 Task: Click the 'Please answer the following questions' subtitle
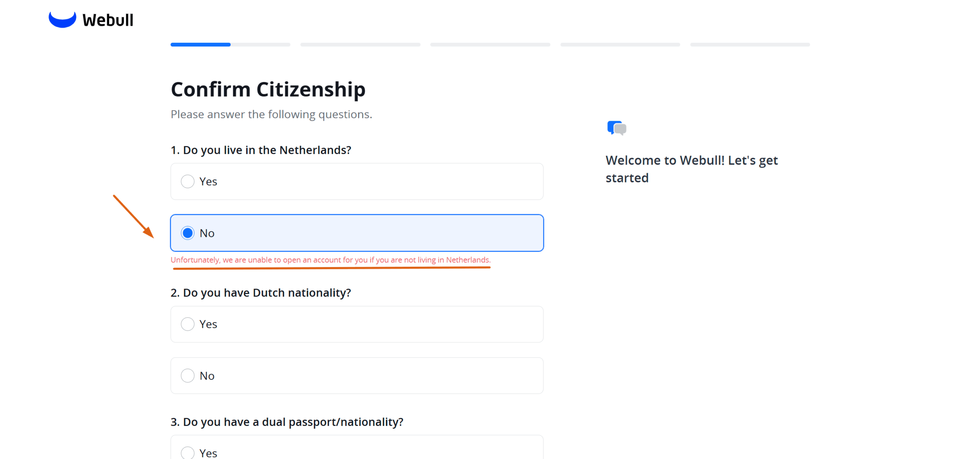(271, 114)
